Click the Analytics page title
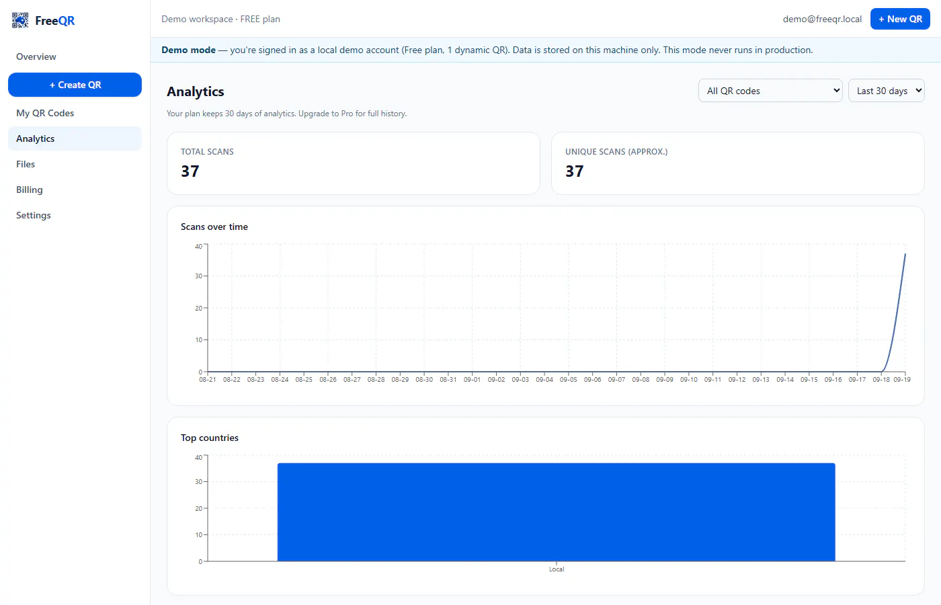Viewport: 941px width, 605px height. [196, 91]
